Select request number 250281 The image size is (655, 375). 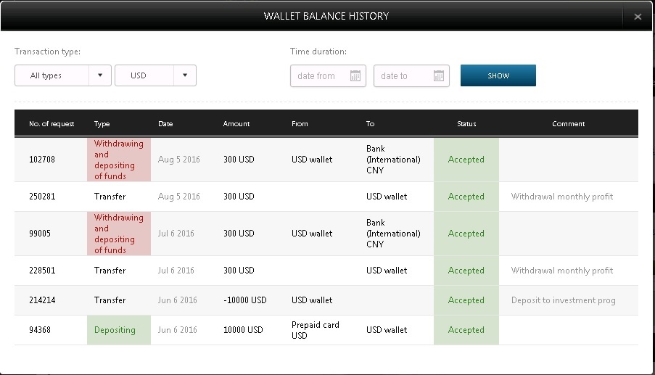[42, 197]
